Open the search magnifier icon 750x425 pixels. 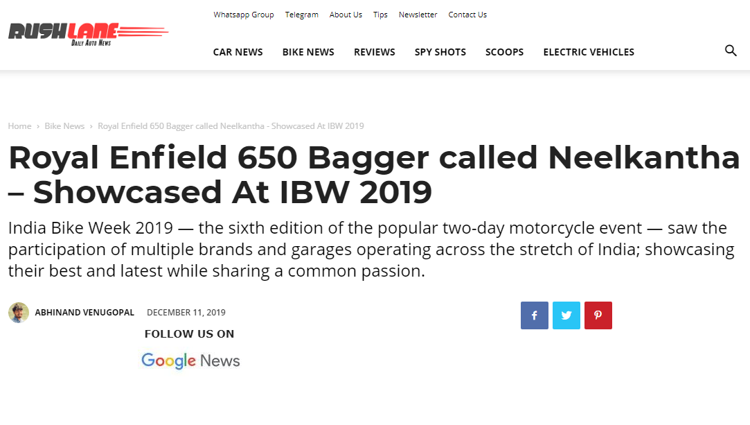point(731,50)
